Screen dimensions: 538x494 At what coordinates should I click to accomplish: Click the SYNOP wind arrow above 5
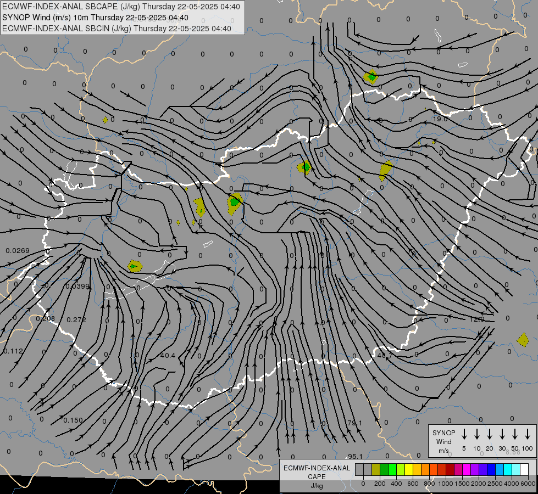pos(464,434)
